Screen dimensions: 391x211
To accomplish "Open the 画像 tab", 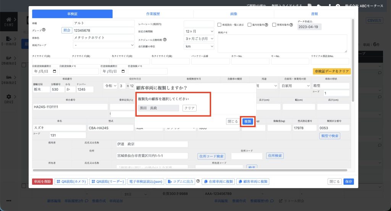I will [234, 14].
